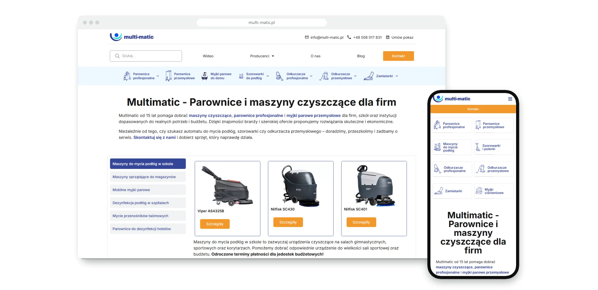Click Szczegóły button under Nilfisk SC430
This screenshot has height=290, width=598.
coord(288,222)
